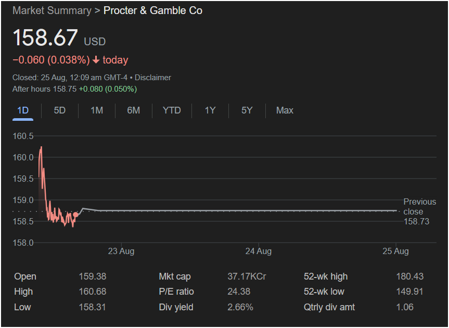
Task: Select the 1D chart range tab
Action: [x=23, y=110]
